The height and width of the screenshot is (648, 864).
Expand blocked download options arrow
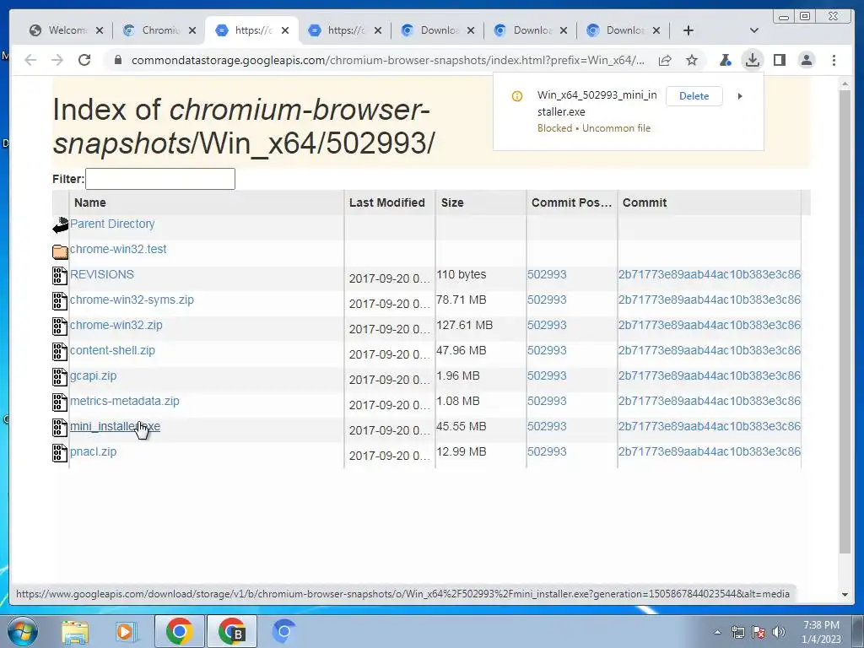[740, 96]
